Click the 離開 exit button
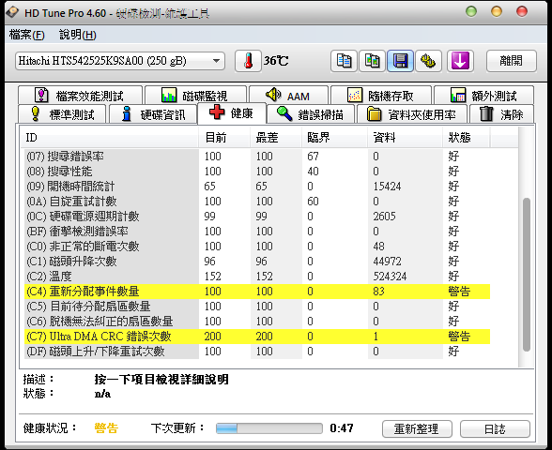Viewport: 552px width, 450px height. pyautogui.click(x=511, y=61)
